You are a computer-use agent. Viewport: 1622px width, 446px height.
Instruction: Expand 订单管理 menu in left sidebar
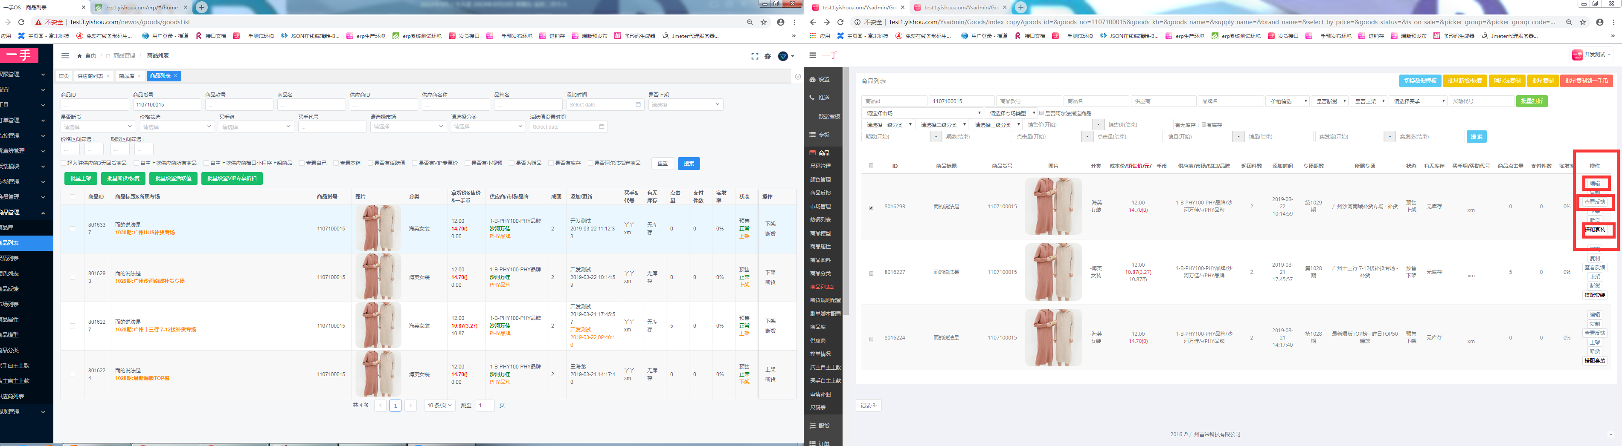point(23,120)
